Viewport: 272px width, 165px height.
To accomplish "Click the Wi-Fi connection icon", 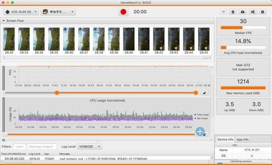I will coord(224,12).
